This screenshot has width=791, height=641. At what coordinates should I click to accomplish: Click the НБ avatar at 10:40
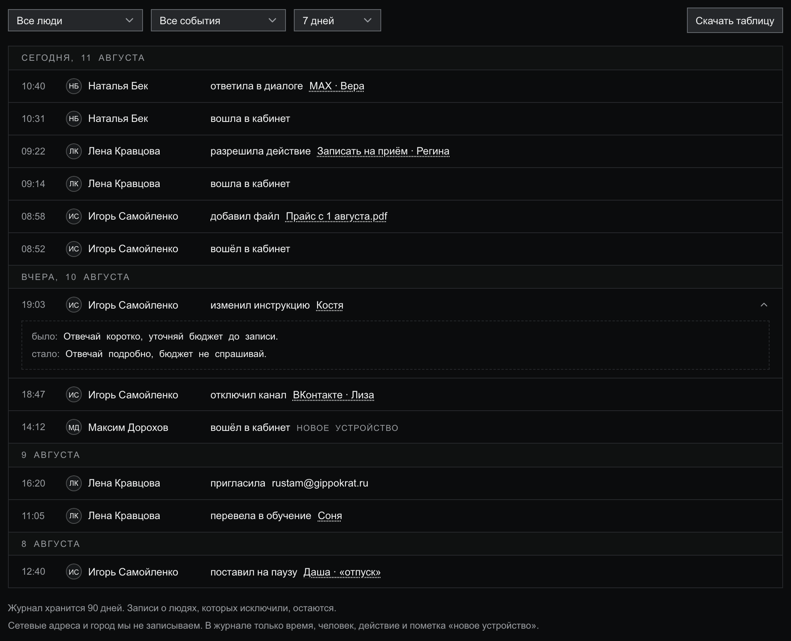(74, 86)
